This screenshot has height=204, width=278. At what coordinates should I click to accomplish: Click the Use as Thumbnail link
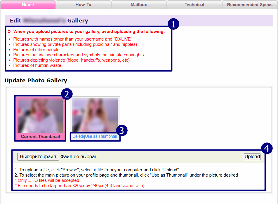point(101,136)
